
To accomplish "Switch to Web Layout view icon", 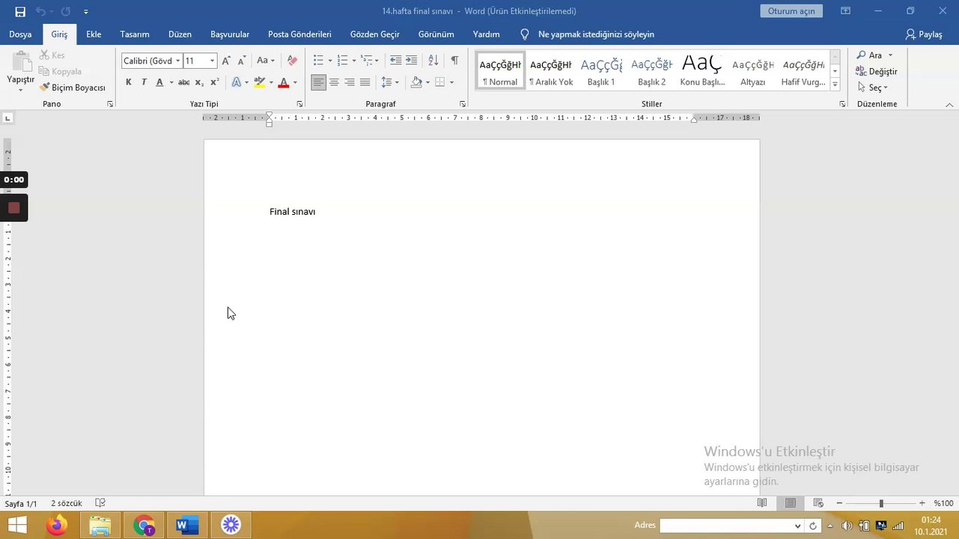I will (x=818, y=504).
